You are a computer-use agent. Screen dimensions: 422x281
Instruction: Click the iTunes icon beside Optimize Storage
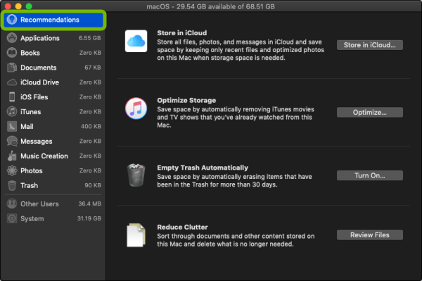click(136, 108)
